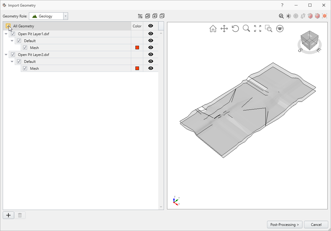This screenshot has width=331, height=231.
Task: Select Open Pit Layer2.dxf row label
Action: click(34, 55)
